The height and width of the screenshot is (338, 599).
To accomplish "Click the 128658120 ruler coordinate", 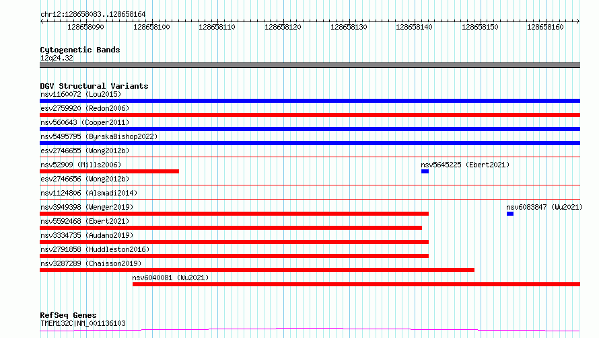I will click(x=283, y=27).
